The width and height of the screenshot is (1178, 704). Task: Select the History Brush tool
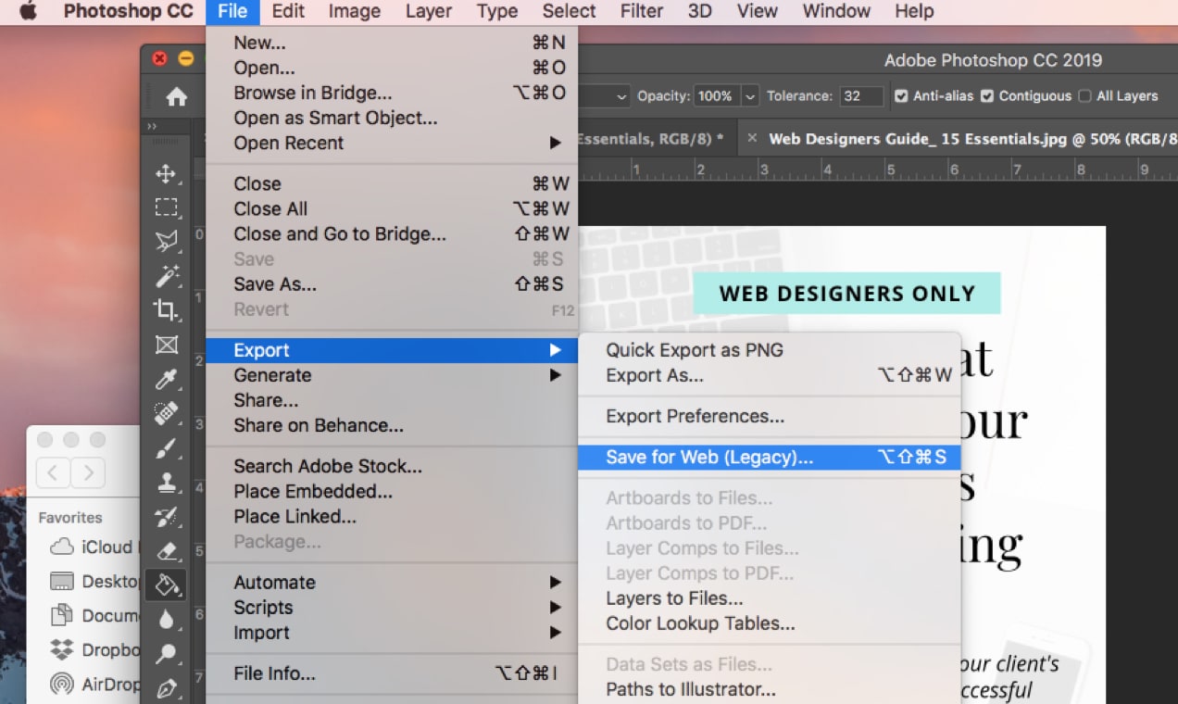[x=166, y=517]
